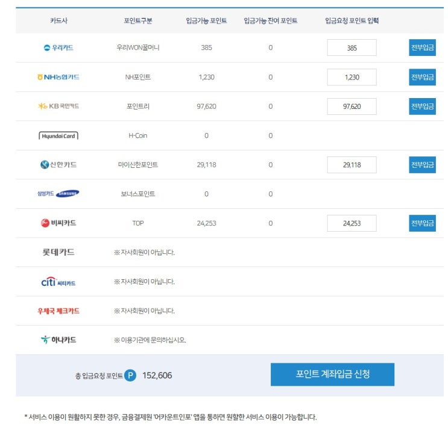Image resolution: width=448 pixels, height=429 pixels.
Task: Click 전부입금 for 우리카드 row
Action: tap(422, 48)
